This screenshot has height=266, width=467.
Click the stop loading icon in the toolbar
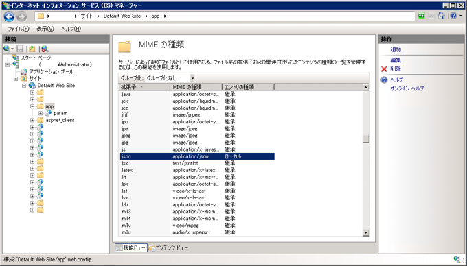[431, 16]
